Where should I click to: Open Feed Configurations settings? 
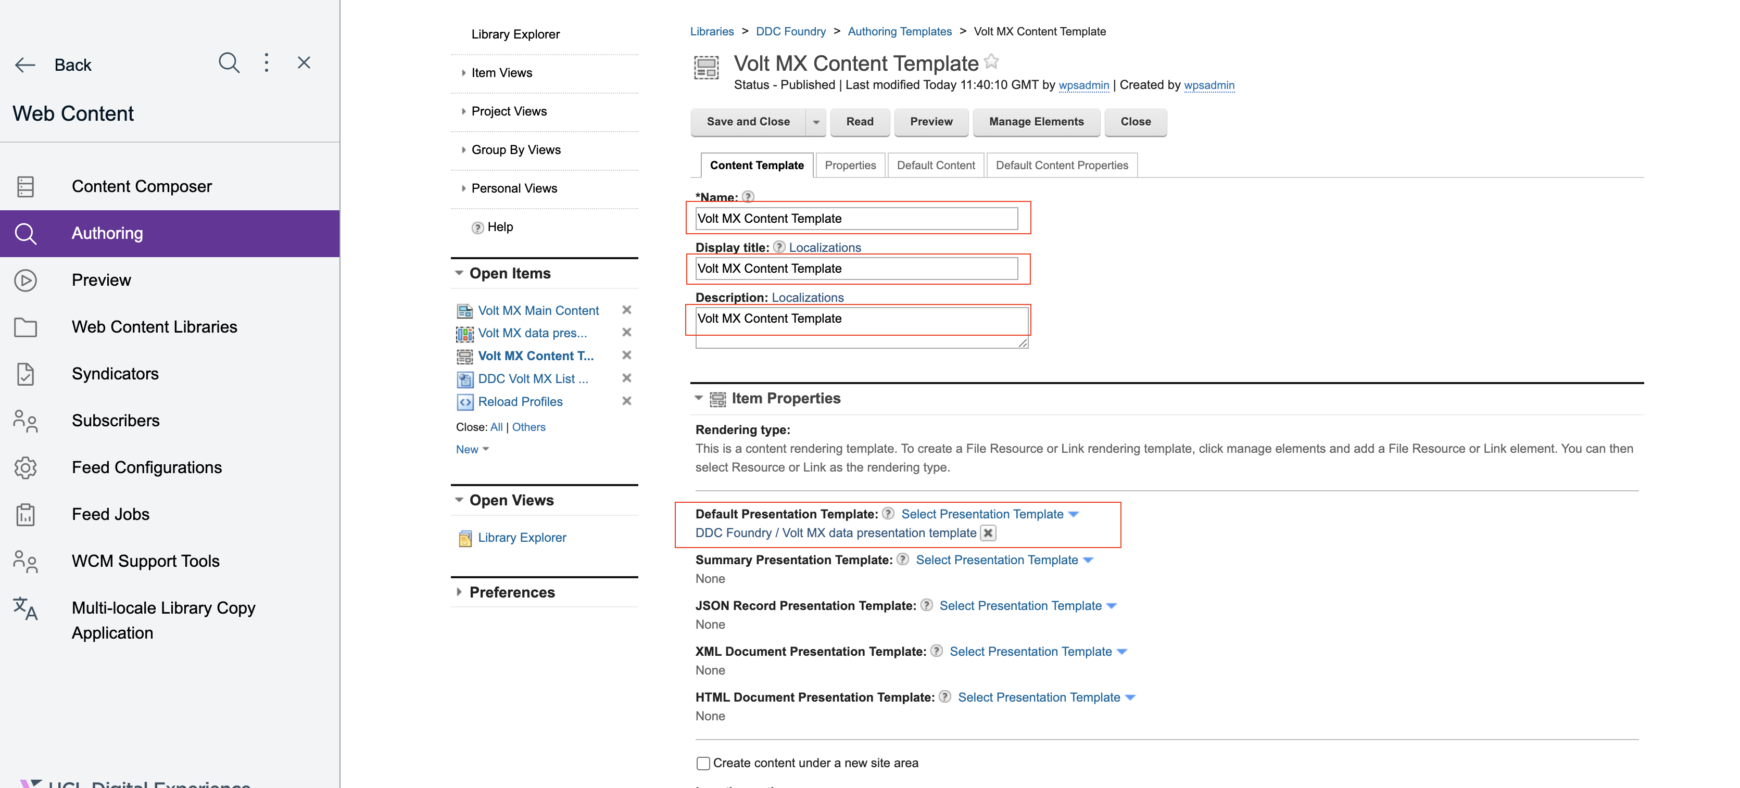(147, 466)
